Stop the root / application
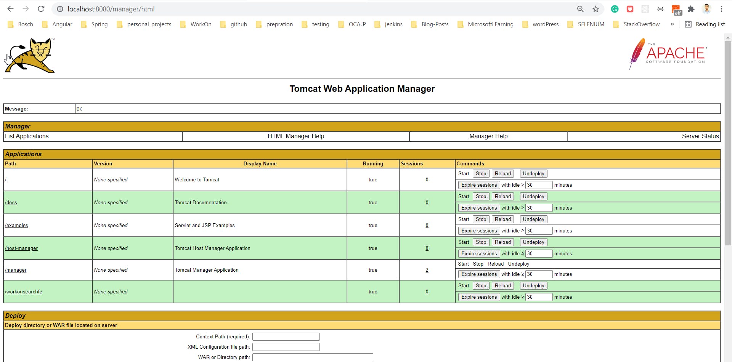Screen dimensions: 732x362 click(481, 173)
